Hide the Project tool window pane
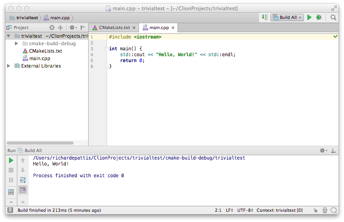344x222 pixels. coord(83,28)
